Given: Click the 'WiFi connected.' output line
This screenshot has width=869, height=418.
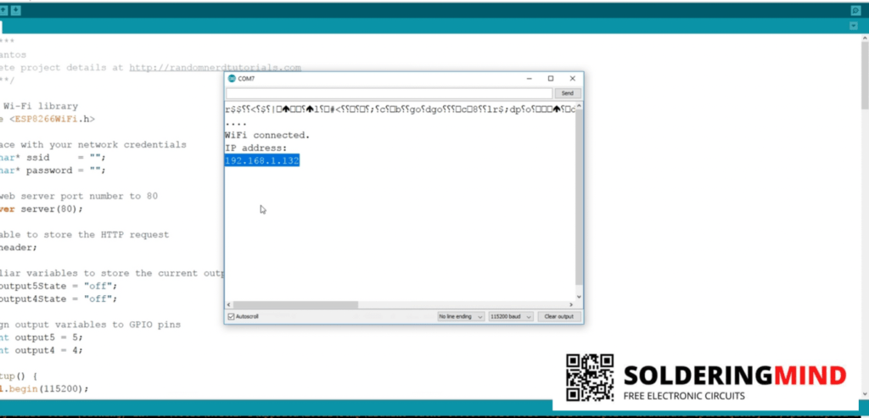Looking at the screenshot, I should (x=267, y=135).
